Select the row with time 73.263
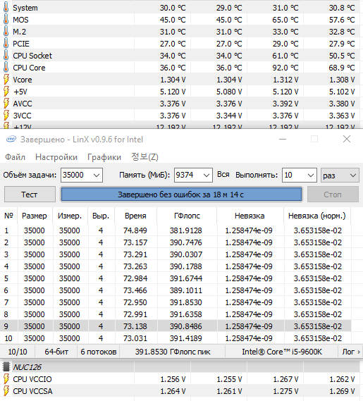The image size is (363, 401). (x=176, y=266)
